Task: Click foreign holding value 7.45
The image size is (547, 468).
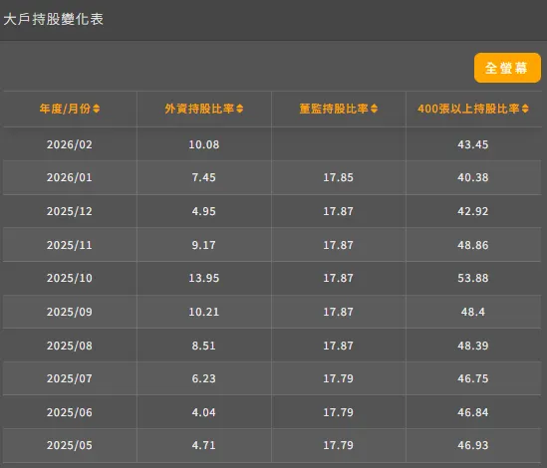Action: click(203, 177)
